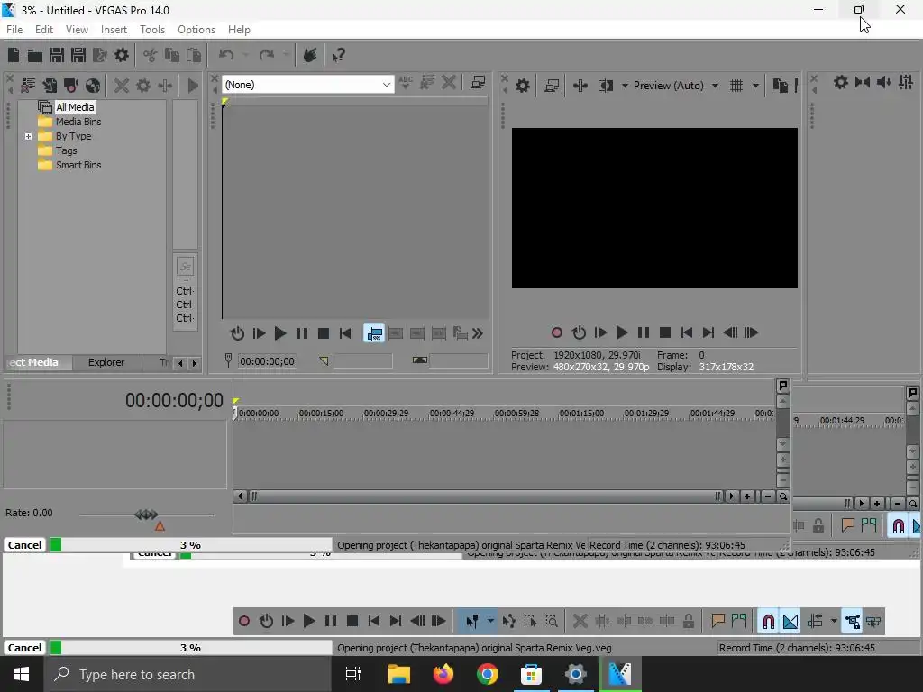
Task: Switch to the Explorer tab
Action: point(106,362)
